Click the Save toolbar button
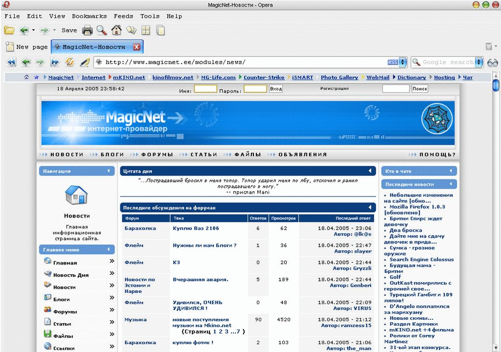Viewport: 501px width, 352px height. 69,30
